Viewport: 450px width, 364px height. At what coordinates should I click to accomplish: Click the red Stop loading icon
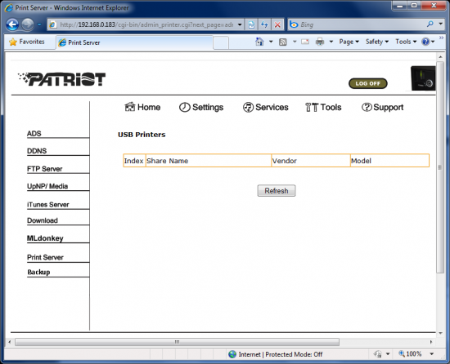pyautogui.click(x=277, y=24)
